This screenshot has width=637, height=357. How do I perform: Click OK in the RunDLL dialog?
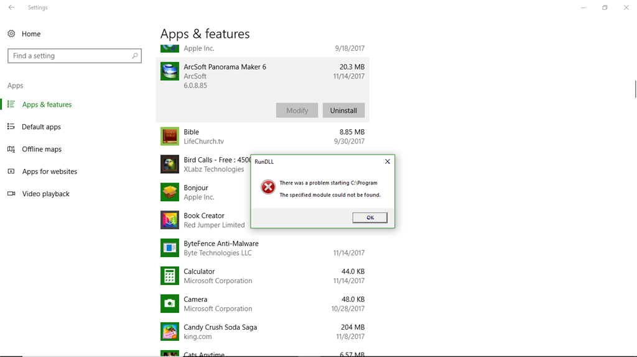(x=370, y=217)
